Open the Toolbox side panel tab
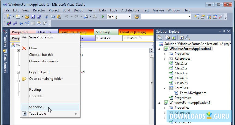This screenshot has height=125, width=235. pos(5,38)
